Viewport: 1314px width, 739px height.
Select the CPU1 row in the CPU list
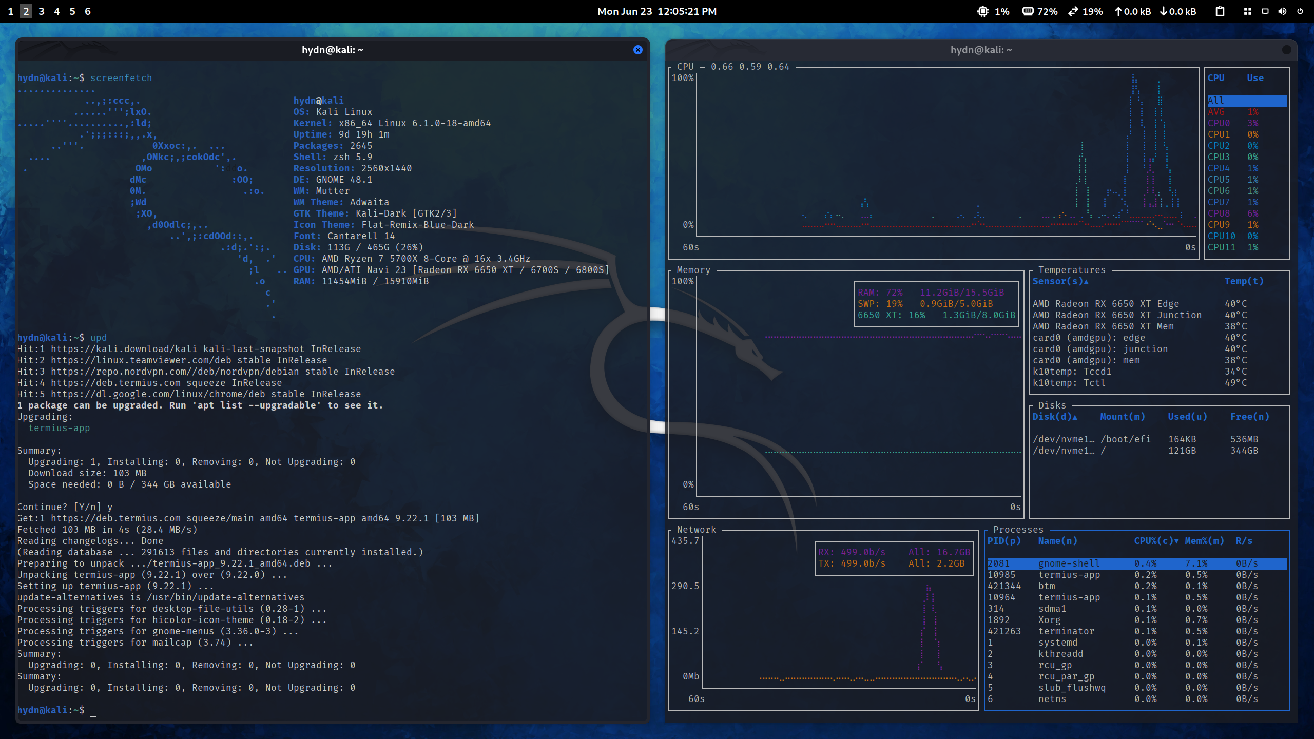[1247, 134]
